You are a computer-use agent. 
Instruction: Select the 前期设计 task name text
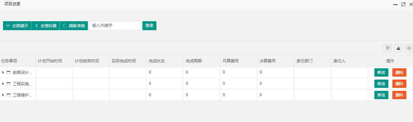pyautogui.click(x=23, y=72)
